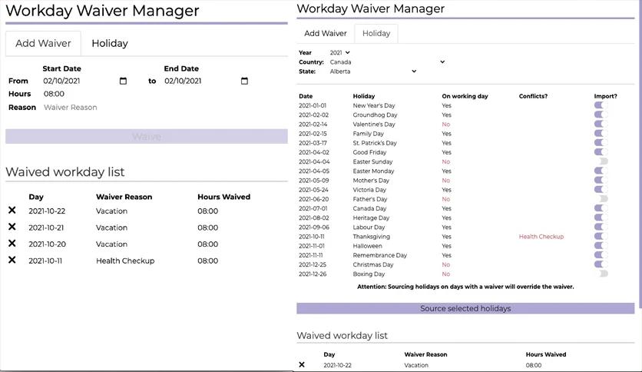The height and width of the screenshot is (372, 642).
Task: Click the 2021-07-01 date cell
Action: (313, 208)
